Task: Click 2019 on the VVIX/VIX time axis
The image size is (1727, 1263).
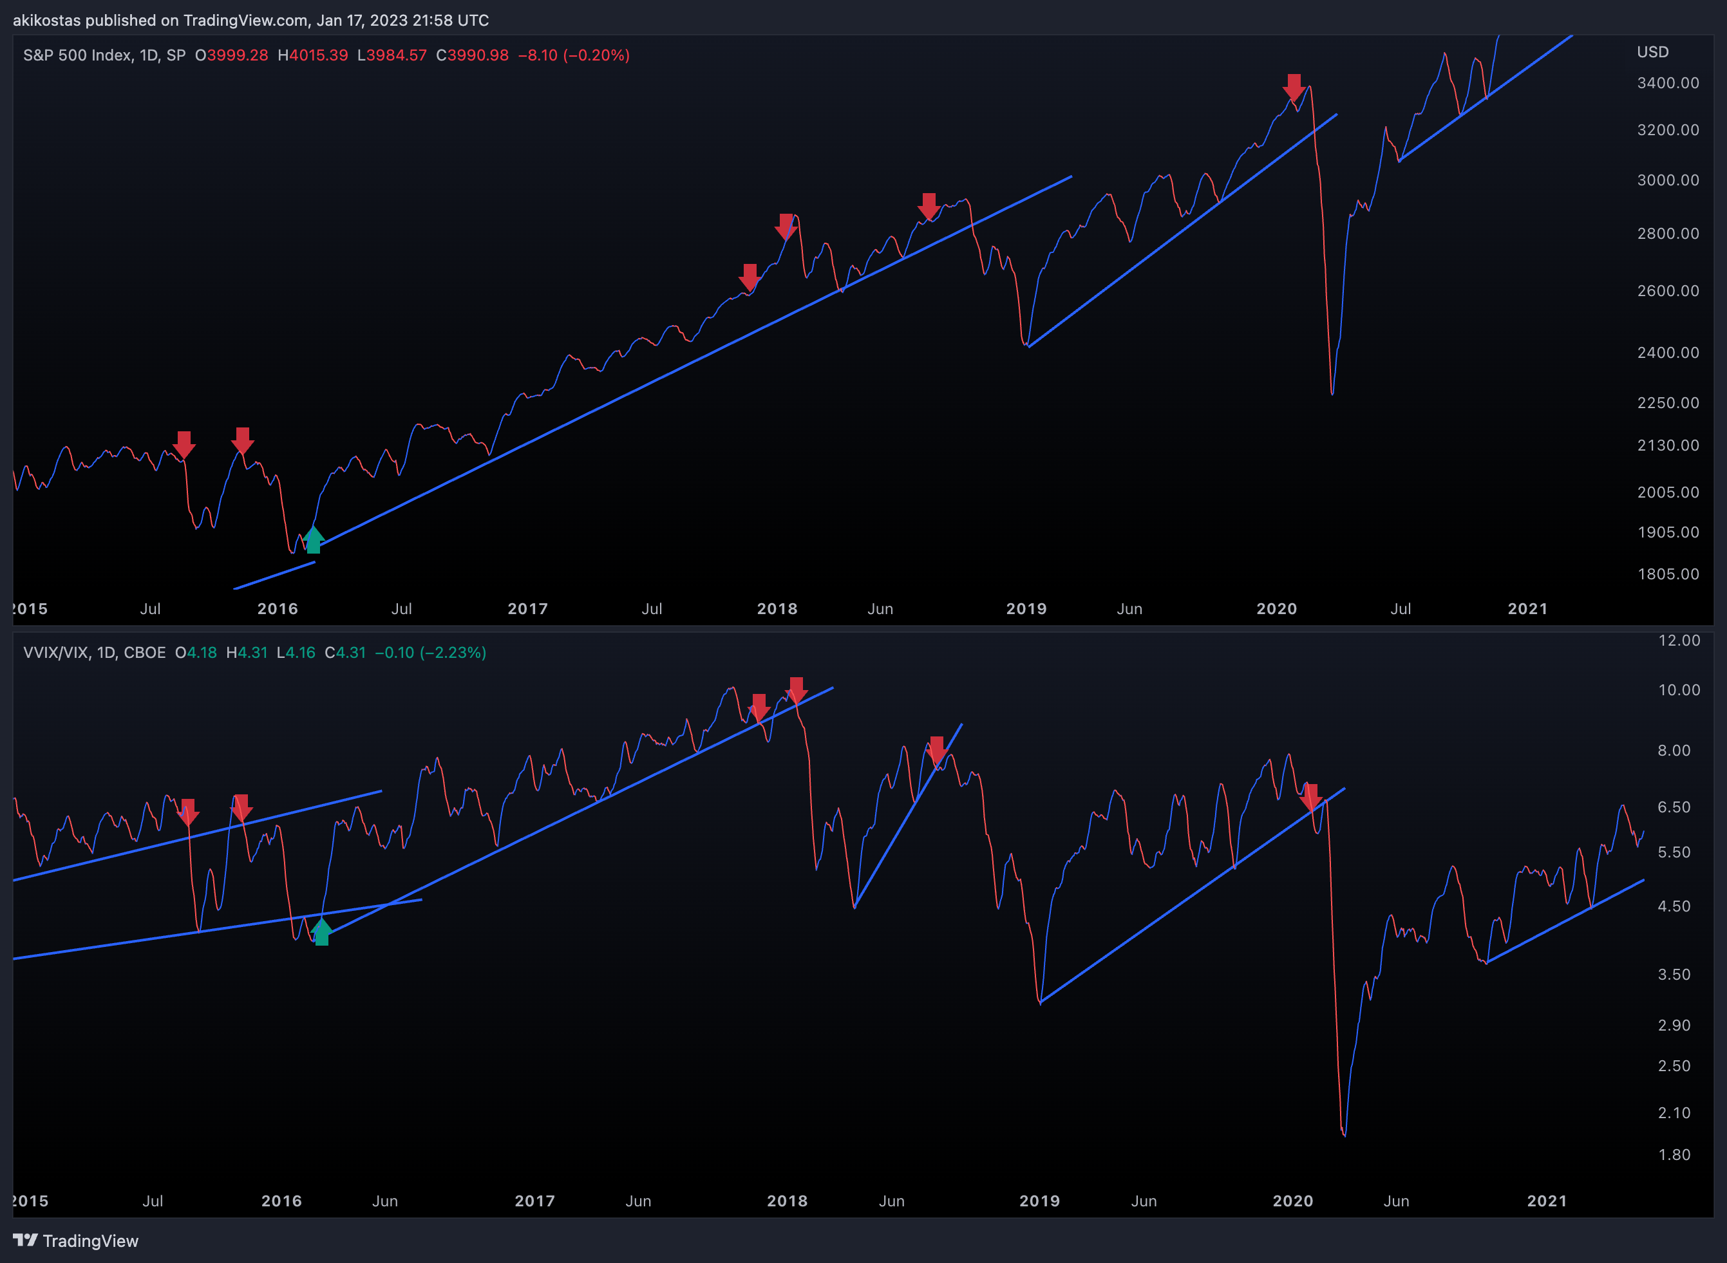Action: pyautogui.click(x=1039, y=1201)
